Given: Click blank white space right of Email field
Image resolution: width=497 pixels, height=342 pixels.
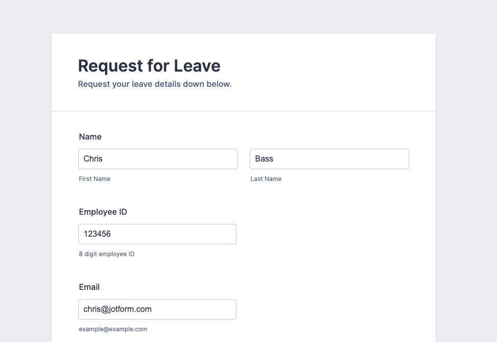Looking at the screenshot, I should pyautogui.click(x=332, y=309).
